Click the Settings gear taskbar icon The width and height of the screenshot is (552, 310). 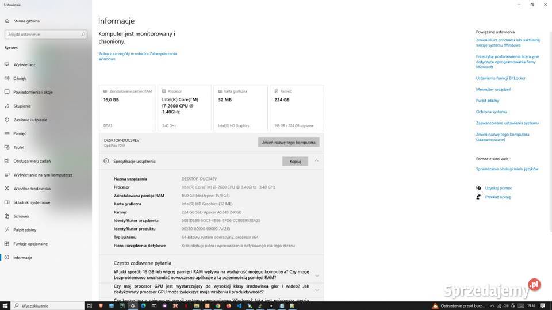(133, 306)
